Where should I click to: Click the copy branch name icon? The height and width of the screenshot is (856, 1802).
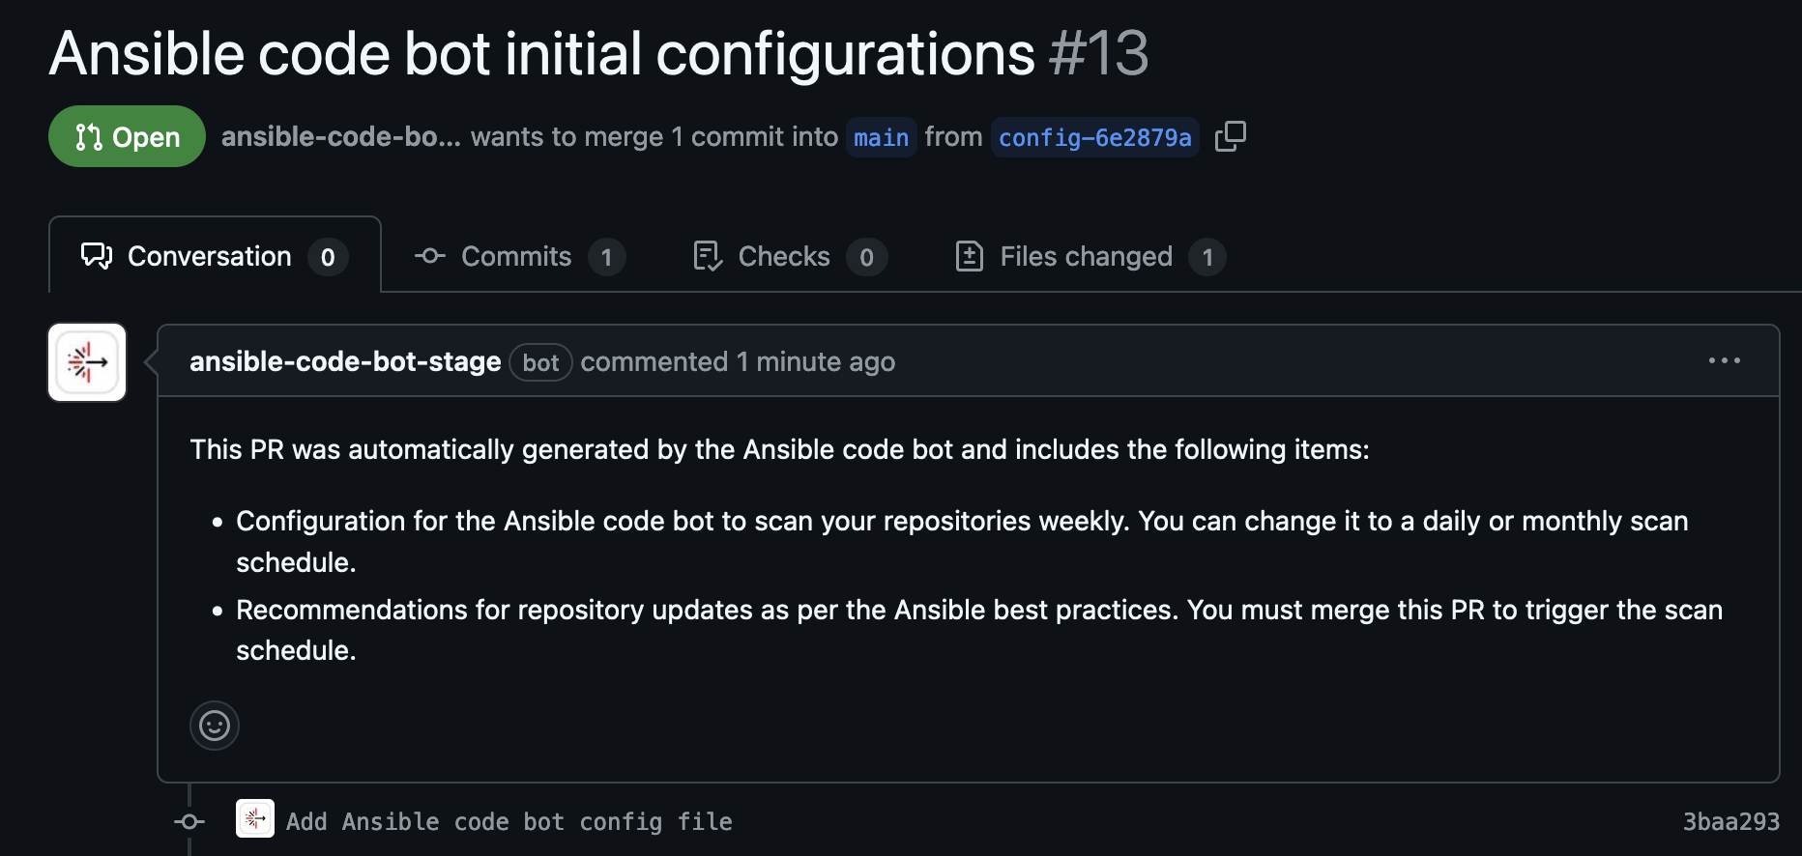click(x=1230, y=136)
